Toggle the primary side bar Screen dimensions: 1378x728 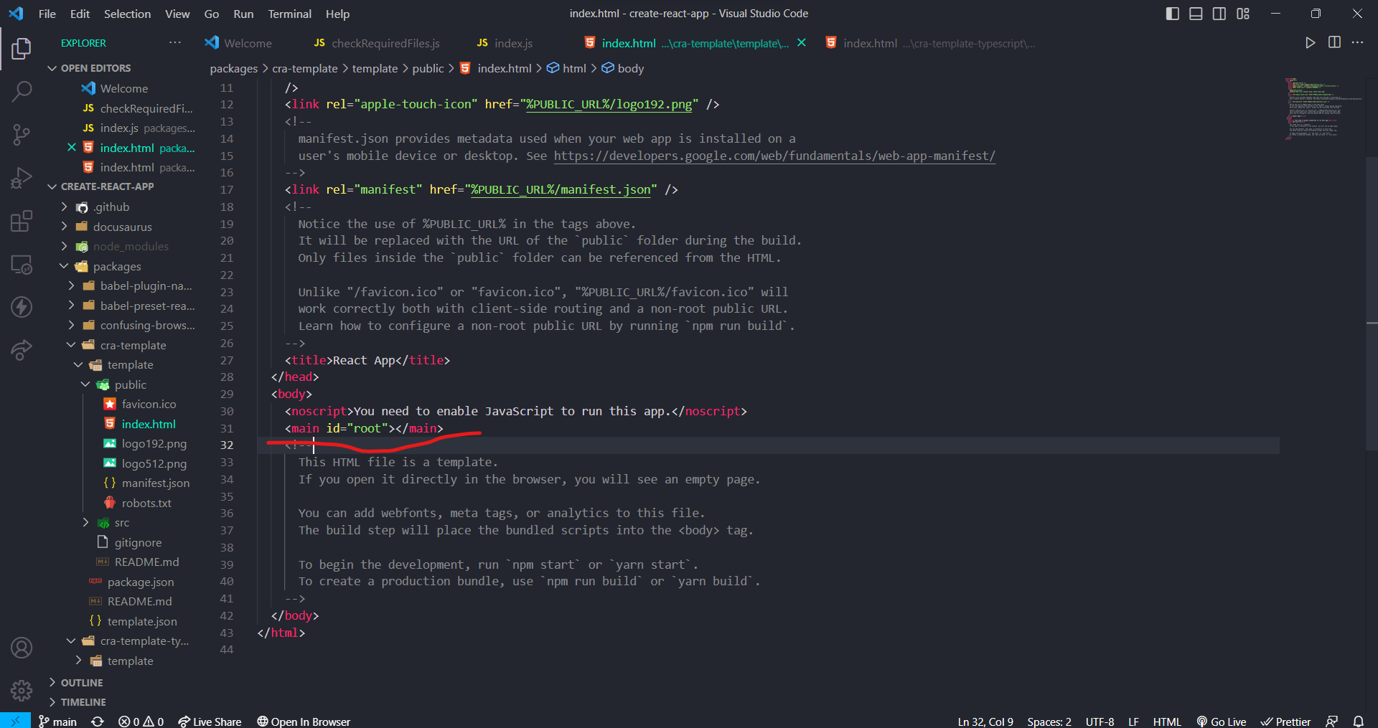[1172, 13]
